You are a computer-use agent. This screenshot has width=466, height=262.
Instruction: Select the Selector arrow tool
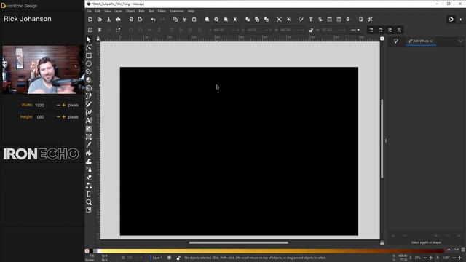point(89,39)
